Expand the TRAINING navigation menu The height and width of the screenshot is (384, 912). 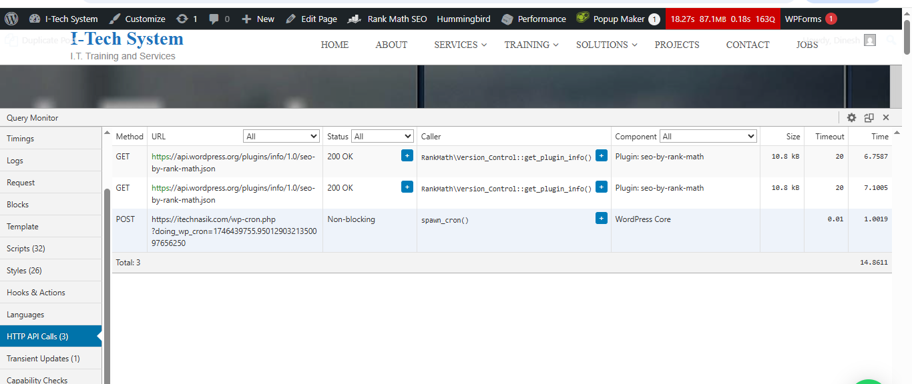click(x=532, y=45)
